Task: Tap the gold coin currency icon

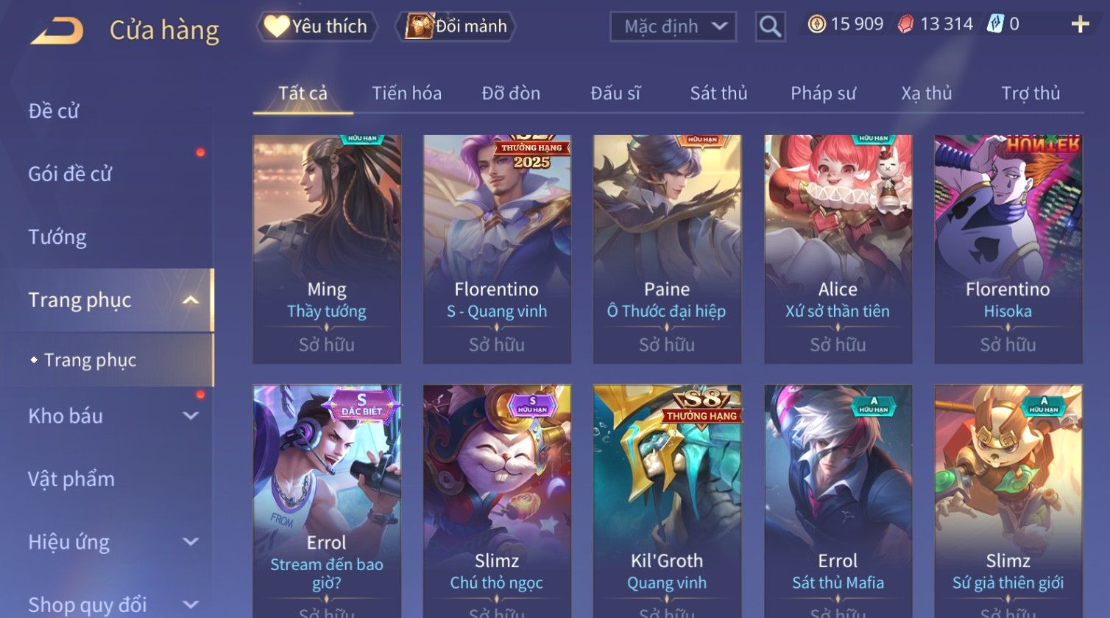Action: (x=816, y=24)
